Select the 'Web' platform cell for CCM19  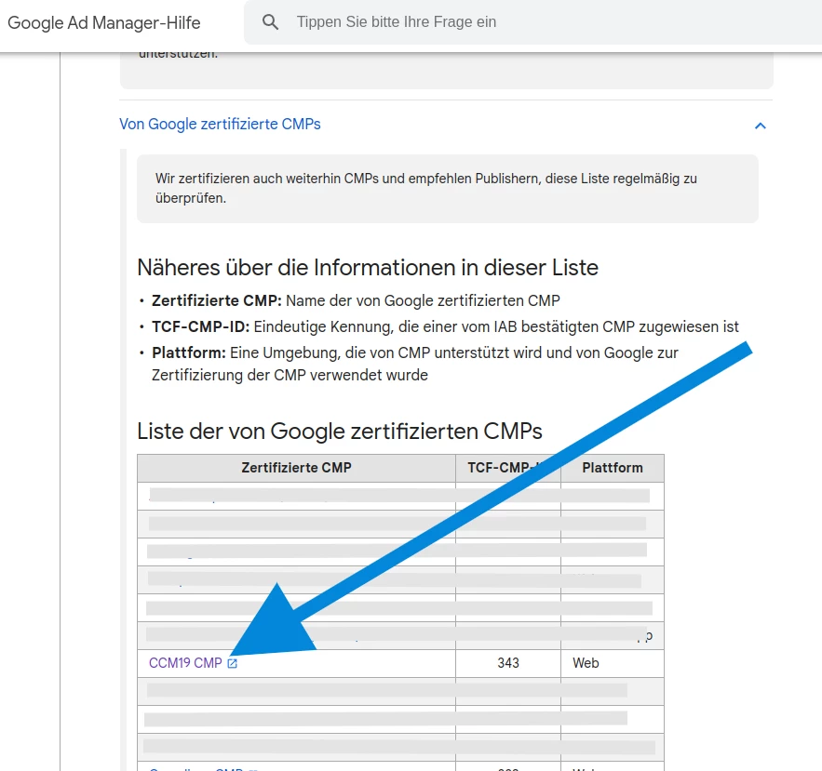pos(586,663)
